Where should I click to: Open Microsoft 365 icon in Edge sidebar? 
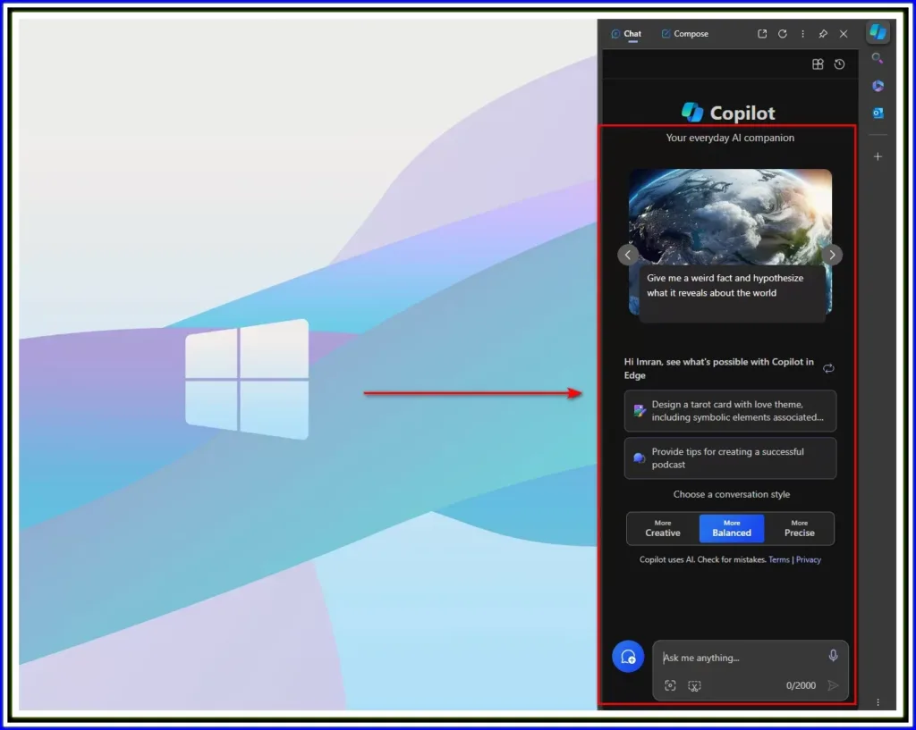coord(878,86)
